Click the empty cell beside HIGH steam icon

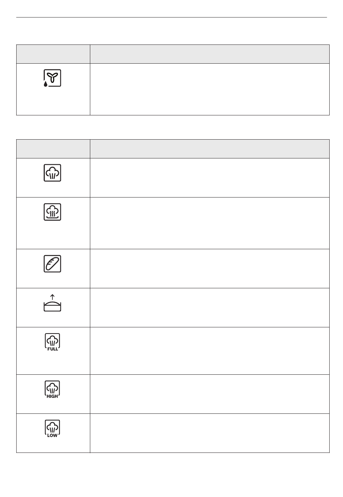pos(210,394)
